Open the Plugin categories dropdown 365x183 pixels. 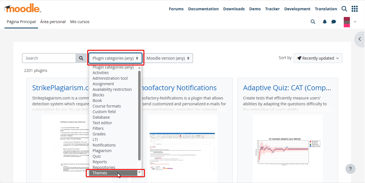(116, 58)
